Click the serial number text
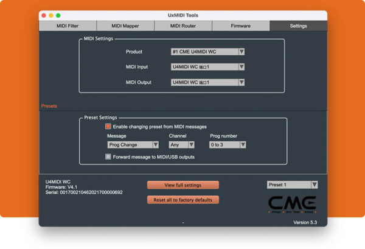The image size is (365, 249). point(84,192)
